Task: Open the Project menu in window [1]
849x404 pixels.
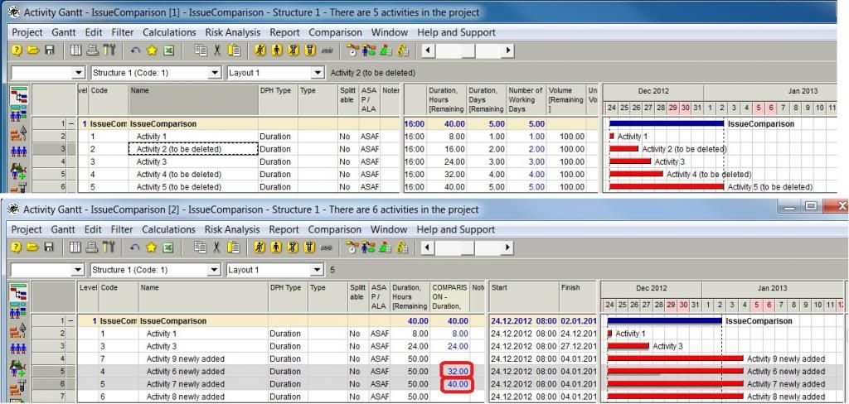Action: pyautogui.click(x=27, y=32)
